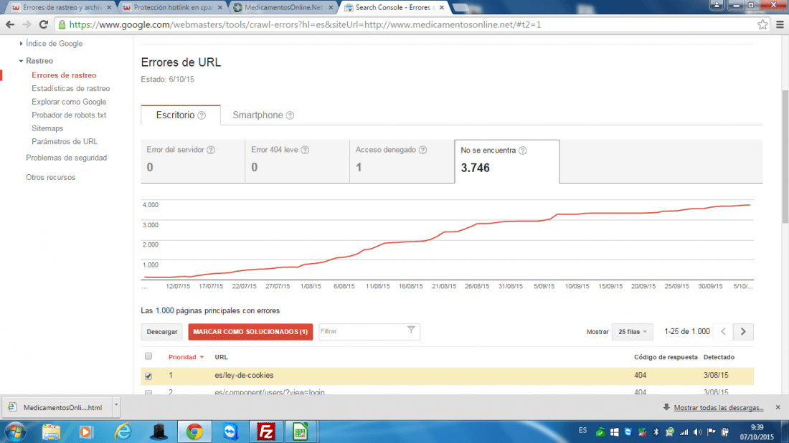The image size is (789, 443).
Task: Go back with browser back arrow
Action: [9, 24]
